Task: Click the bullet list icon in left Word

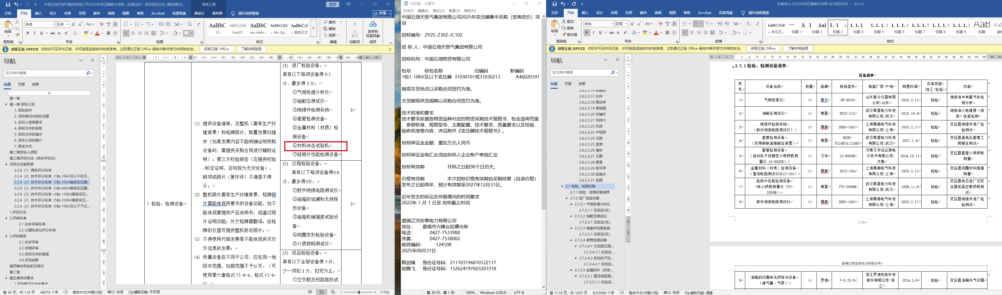Action: click(x=126, y=24)
